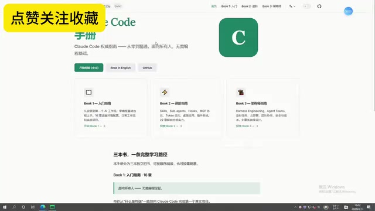Image resolution: width=375 pixels, height=211 pixels.
Task: Click the speech-bubble tray icon
Action: point(309,207)
